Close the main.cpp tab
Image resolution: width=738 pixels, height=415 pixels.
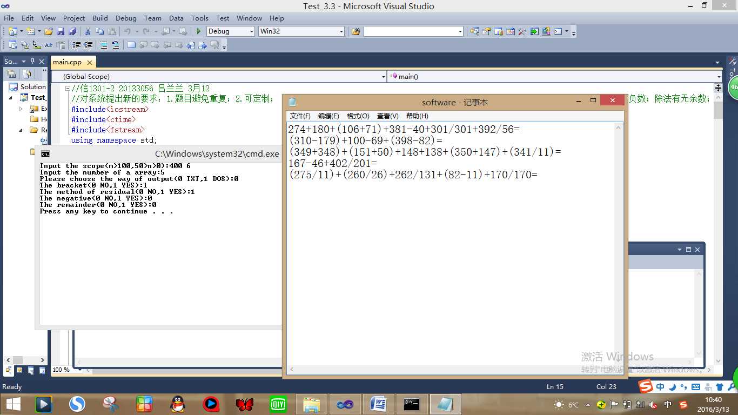point(90,62)
